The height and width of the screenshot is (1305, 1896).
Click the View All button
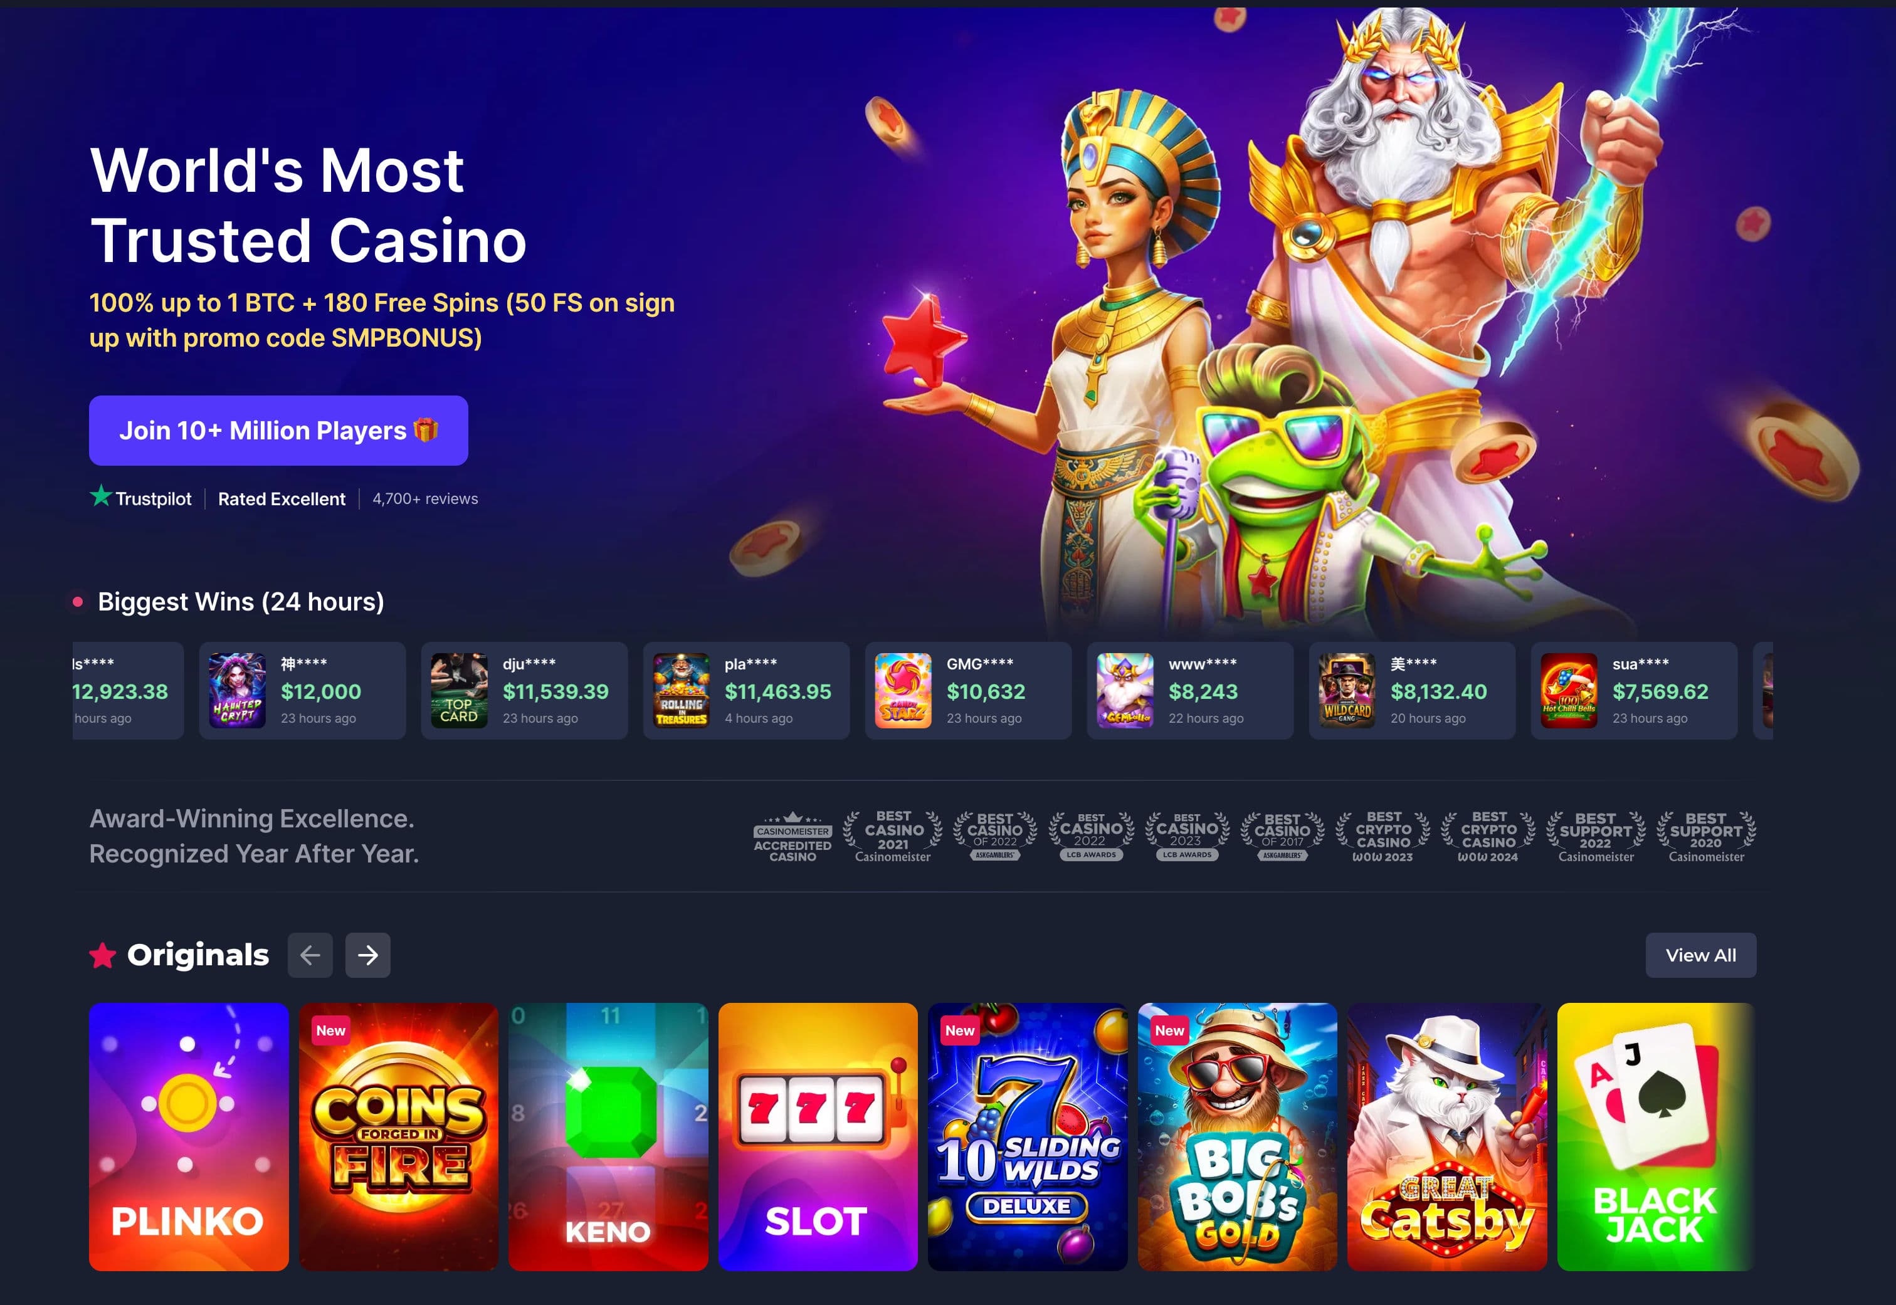pyautogui.click(x=1700, y=954)
